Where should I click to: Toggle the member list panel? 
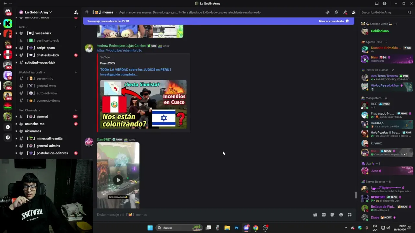(x=353, y=12)
